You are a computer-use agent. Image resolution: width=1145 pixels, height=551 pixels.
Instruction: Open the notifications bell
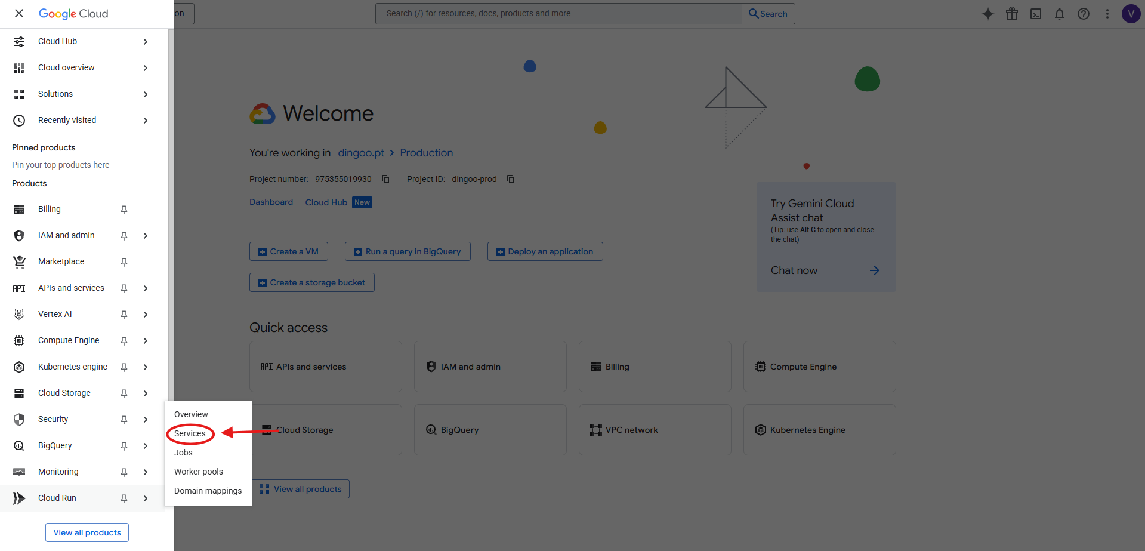[x=1059, y=13]
